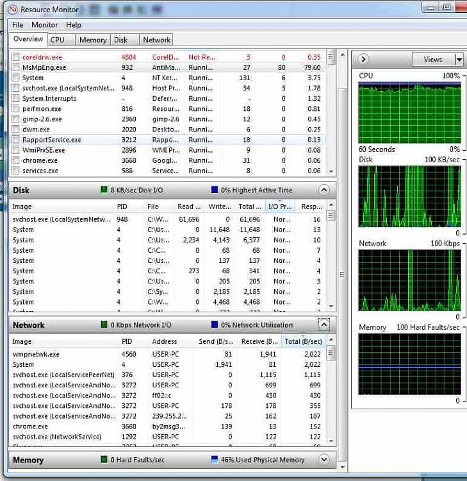This screenshot has height=481, width=467.
Task: Switch to the Memory tab
Action: 93,40
